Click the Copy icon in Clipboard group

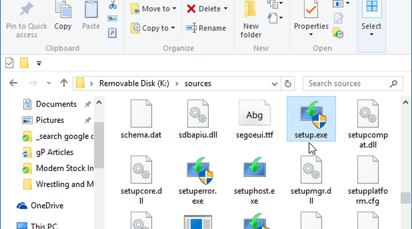[63, 16]
